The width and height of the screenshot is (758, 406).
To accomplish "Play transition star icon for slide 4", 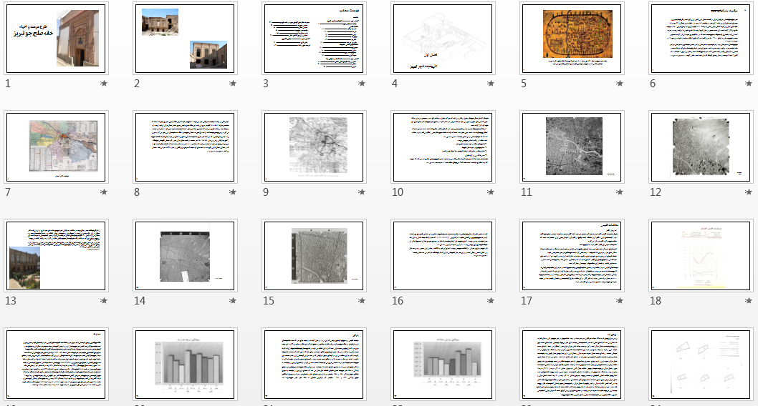I will 491,84.
